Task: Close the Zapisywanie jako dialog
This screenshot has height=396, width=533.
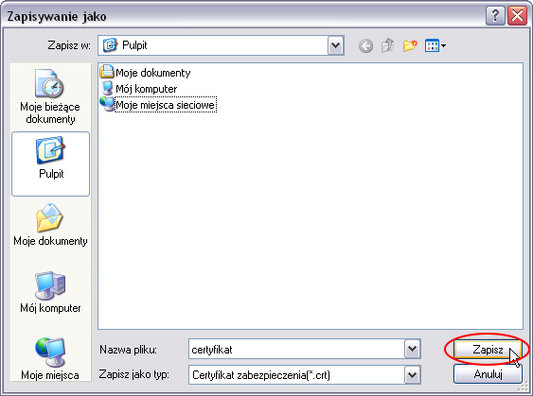Action: 517,15
